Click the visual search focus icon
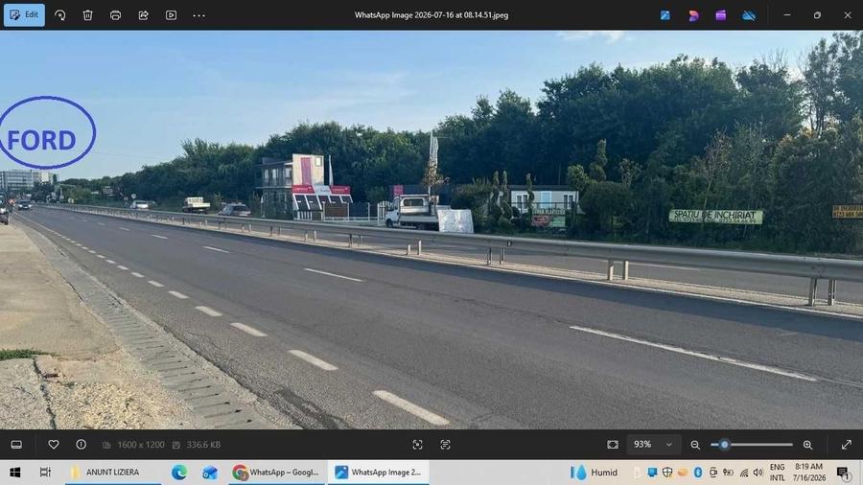The width and height of the screenshot is (863, 485). pyautogui.click(x=417, y=445)
